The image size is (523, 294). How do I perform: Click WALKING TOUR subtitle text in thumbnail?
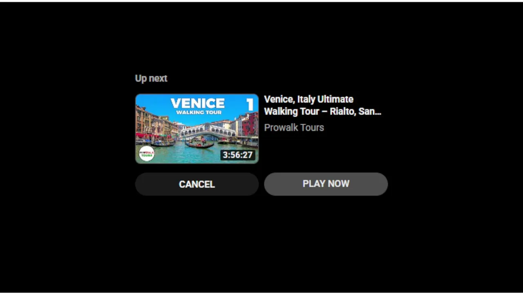click(199, 112)
